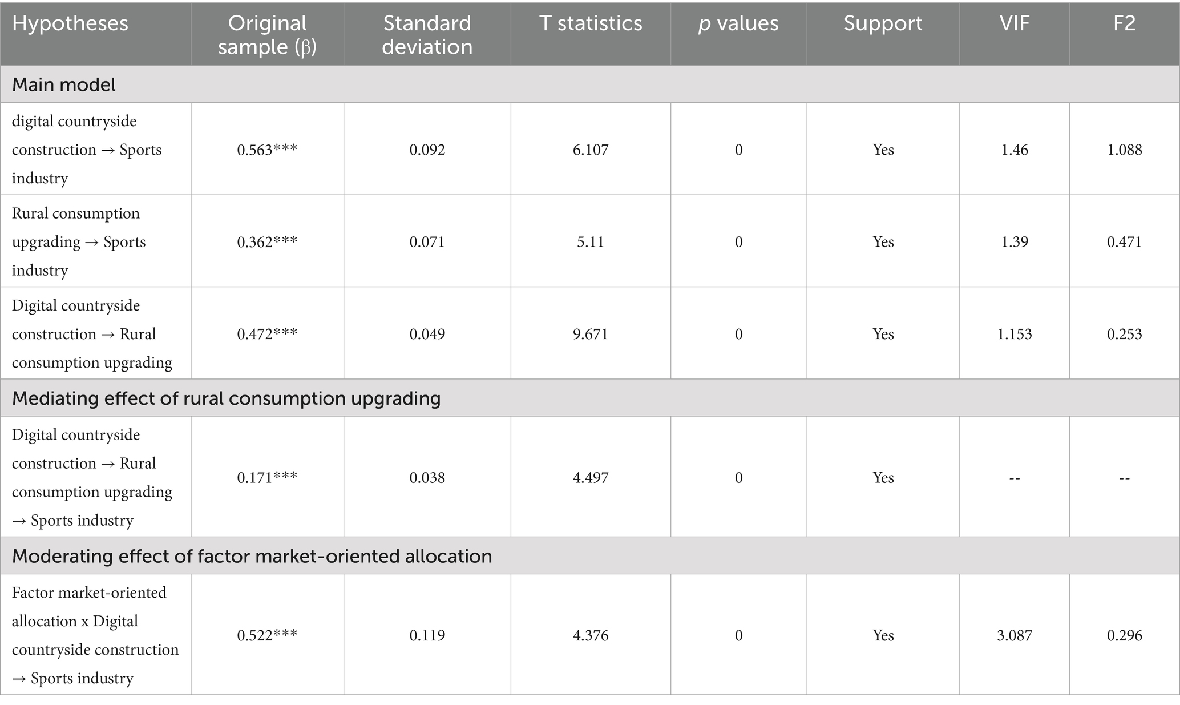Click the Factor market-oriented allocation hypothesis cell

(x=95, y=635)
